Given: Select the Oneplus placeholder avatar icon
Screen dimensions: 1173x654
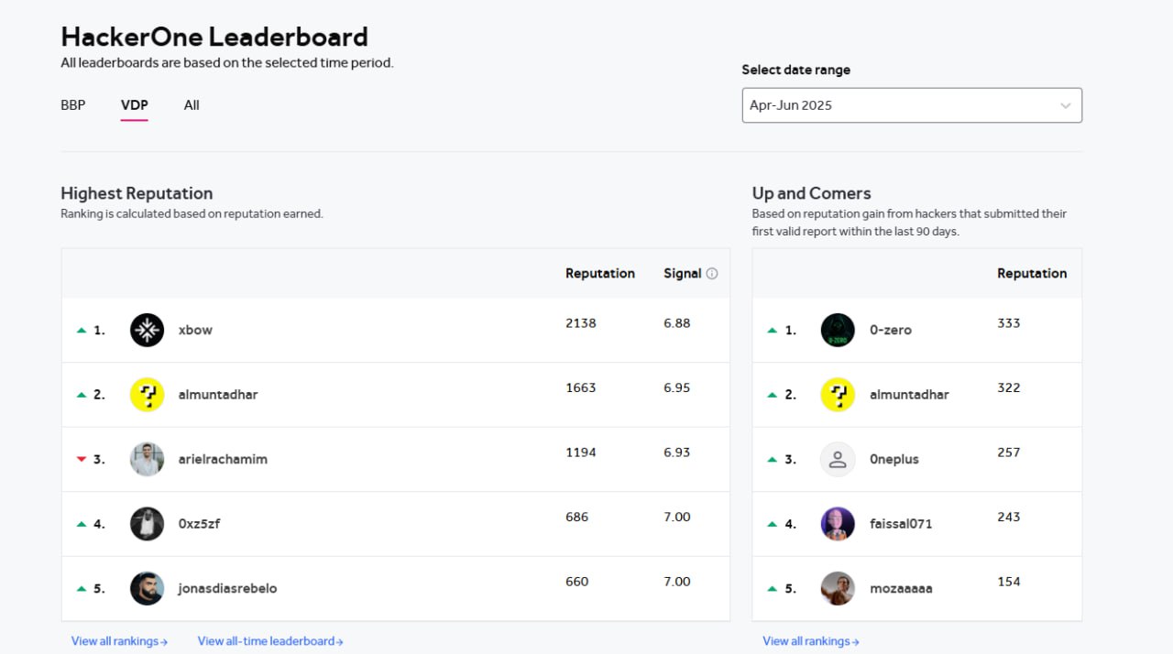Looking at the screenshot, I should (837, 459).
